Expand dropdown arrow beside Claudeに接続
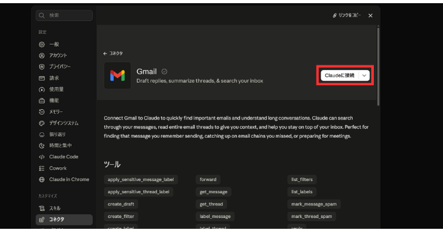The width and height of the screenshot is (443, 232). (x=364, y=76)
